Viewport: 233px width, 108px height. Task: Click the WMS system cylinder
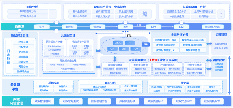click(118, 43)
